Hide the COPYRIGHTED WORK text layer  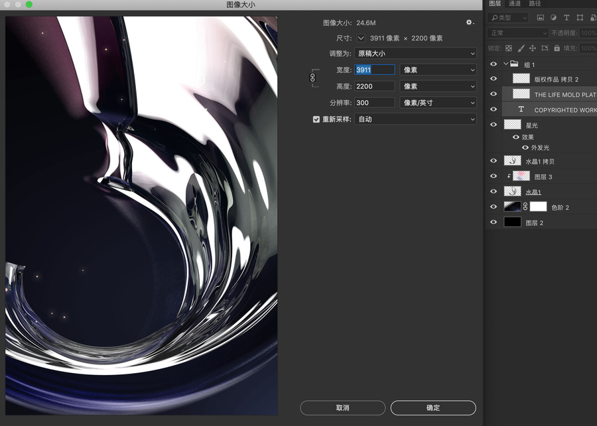pyautogui.click(x=494, y=109)
